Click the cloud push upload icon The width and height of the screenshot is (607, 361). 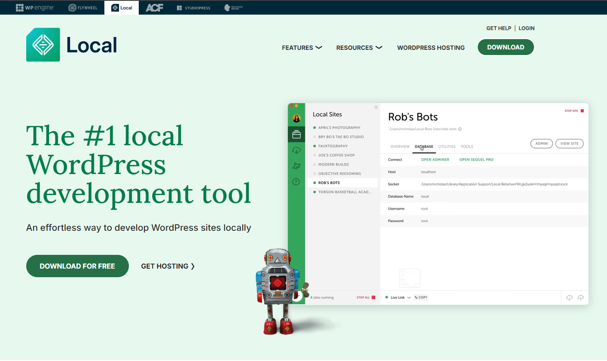coord(580,298)
